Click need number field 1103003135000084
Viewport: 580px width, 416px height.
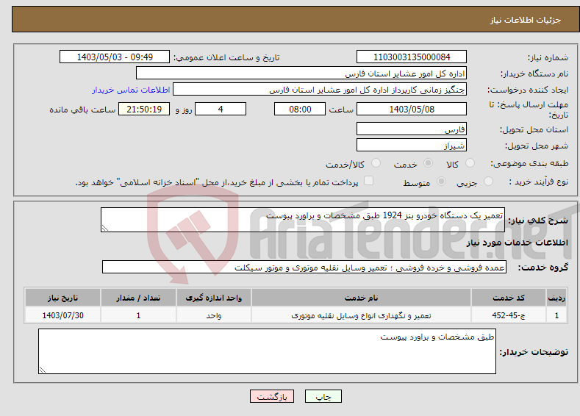[412, 57]
